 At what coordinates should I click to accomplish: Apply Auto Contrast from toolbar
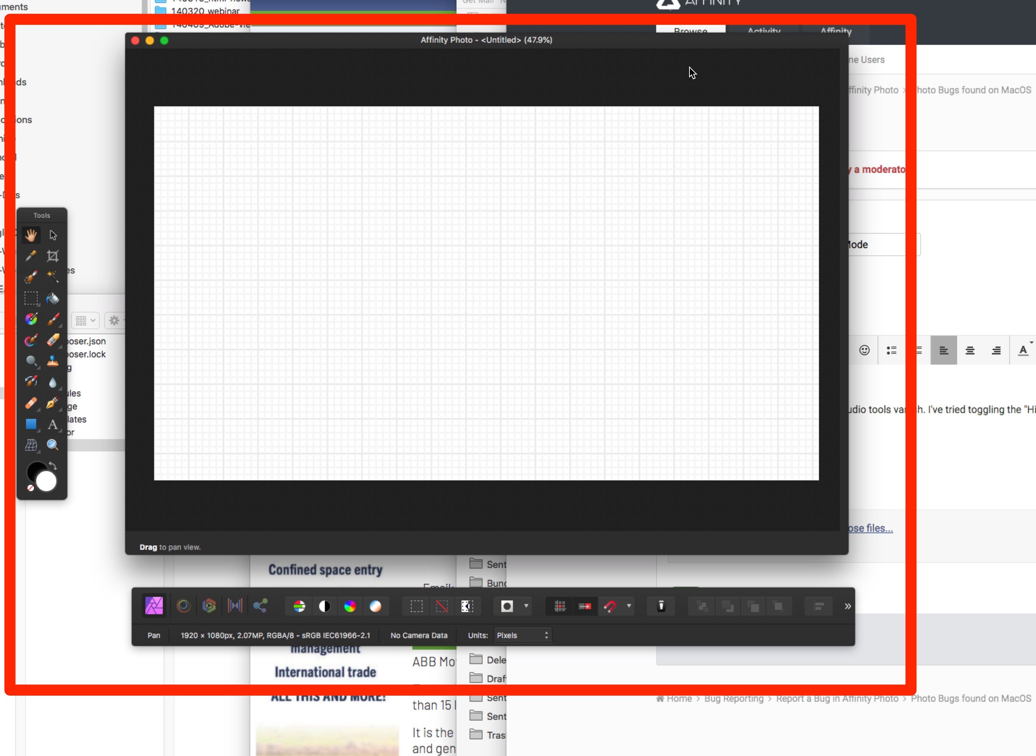tap(324, 606)
